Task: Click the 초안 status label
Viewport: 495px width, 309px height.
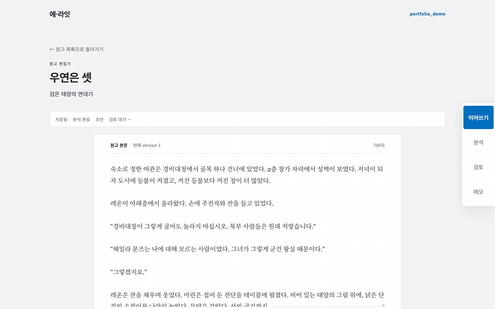Action: [100, 119]
